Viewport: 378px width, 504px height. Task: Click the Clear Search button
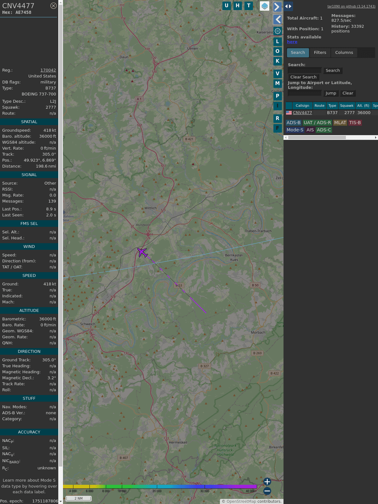point(303,77)
